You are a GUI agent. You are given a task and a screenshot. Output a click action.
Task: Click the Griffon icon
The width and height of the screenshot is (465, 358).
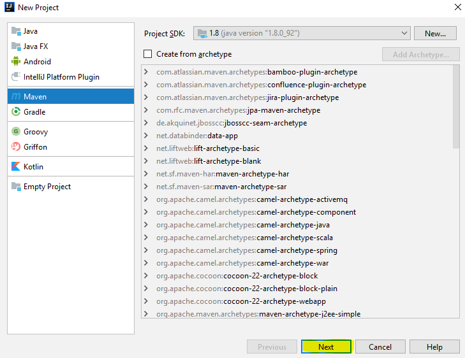[x=16, y=147]
